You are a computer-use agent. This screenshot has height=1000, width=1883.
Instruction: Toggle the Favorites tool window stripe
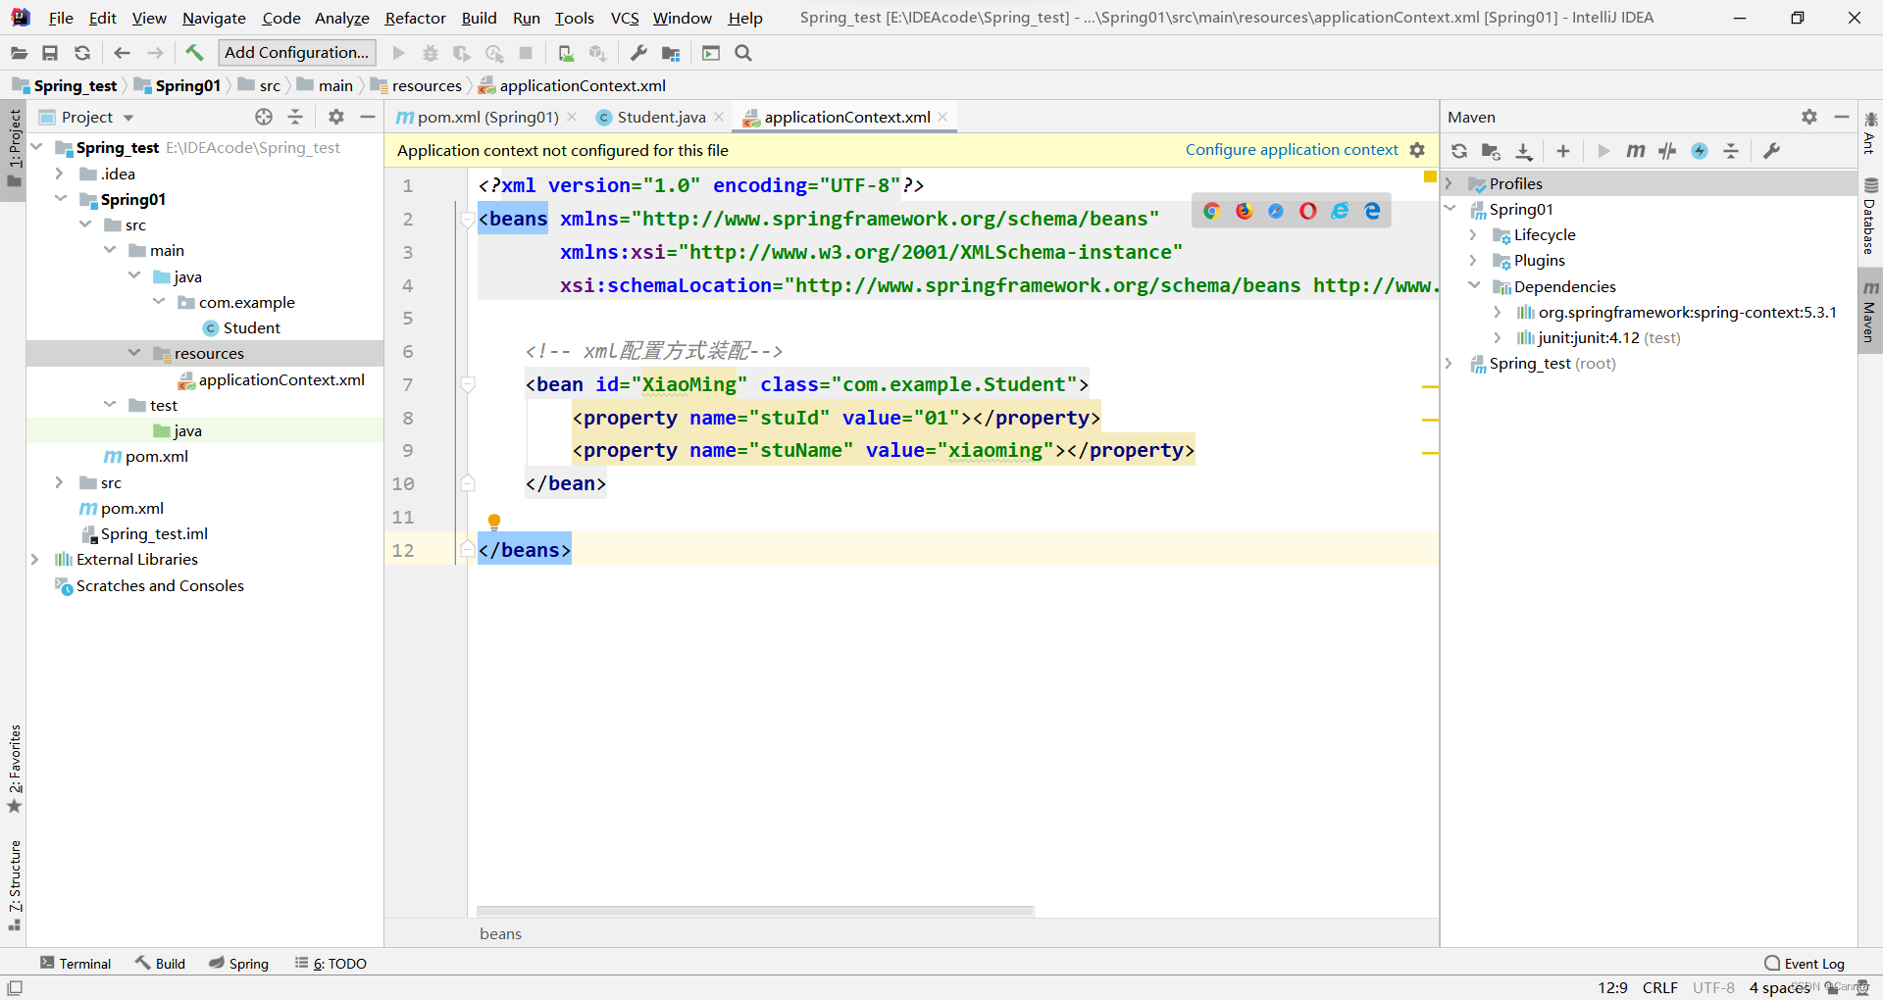14,770
